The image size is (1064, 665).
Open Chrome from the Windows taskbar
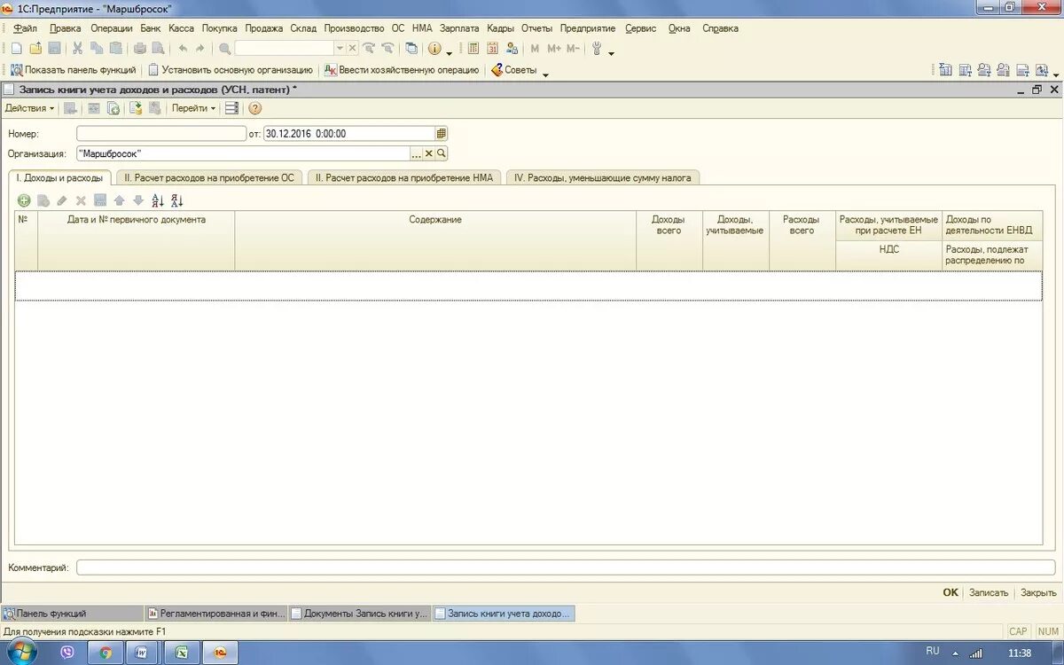tap(106, 653)
